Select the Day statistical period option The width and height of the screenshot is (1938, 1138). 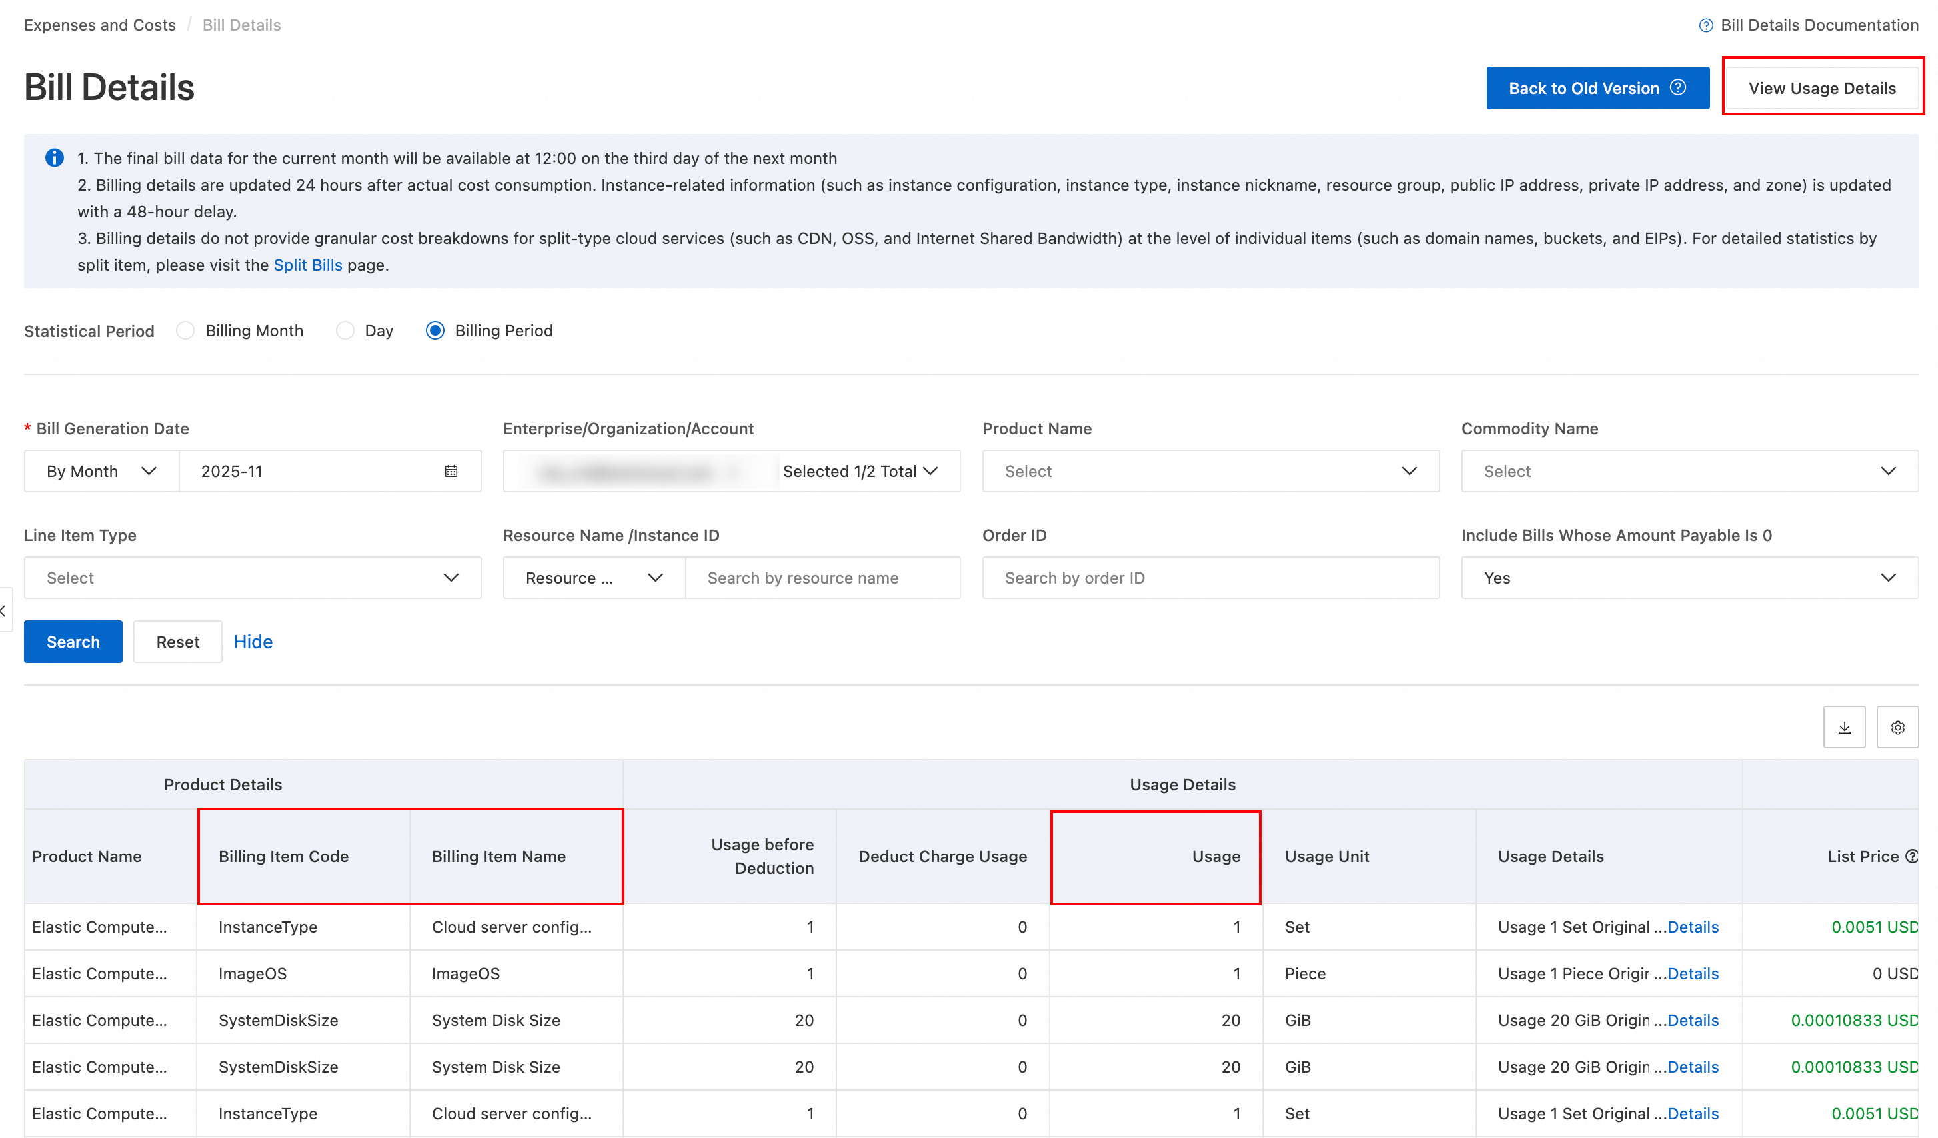[x=345, y=331]
